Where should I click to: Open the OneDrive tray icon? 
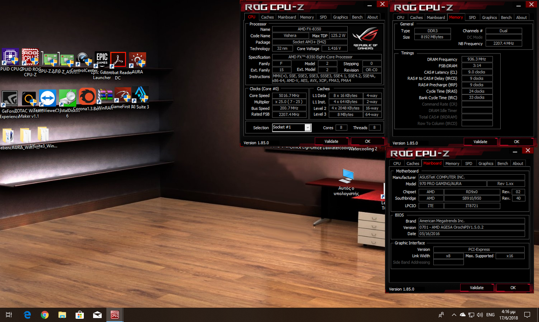[x=463, y=315]
